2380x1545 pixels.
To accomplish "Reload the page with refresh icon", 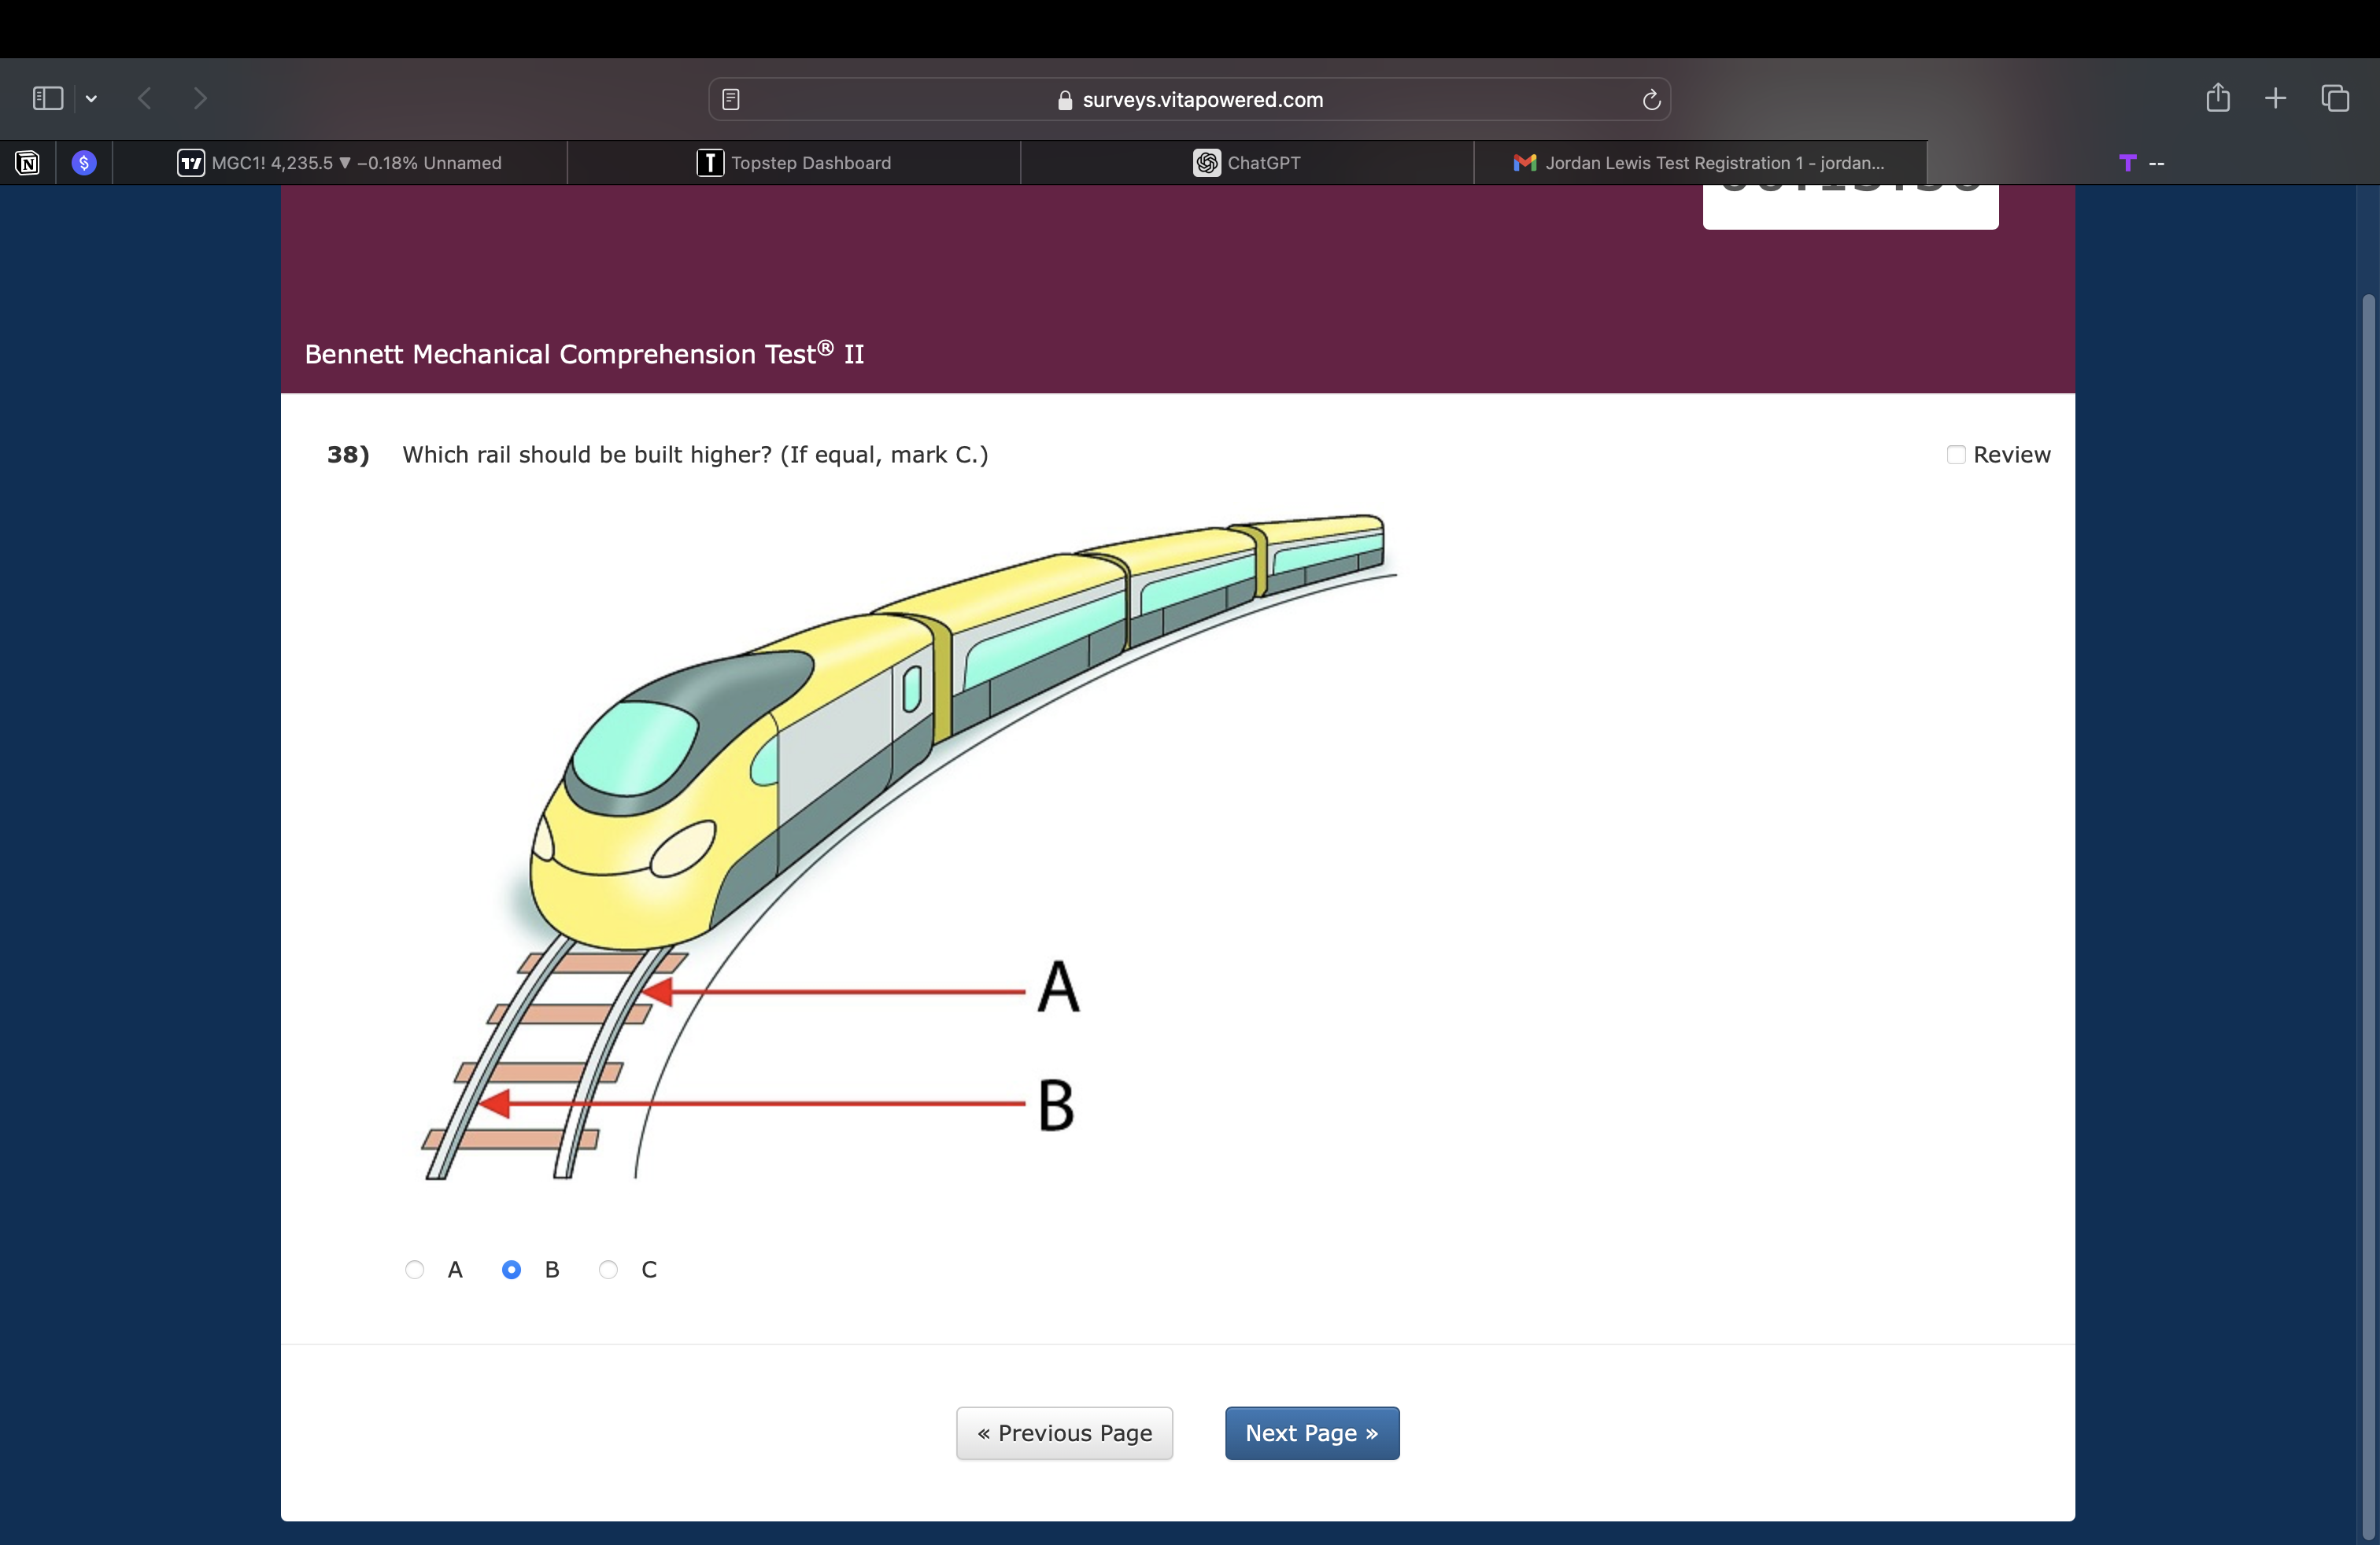I will click(1651, 99).
